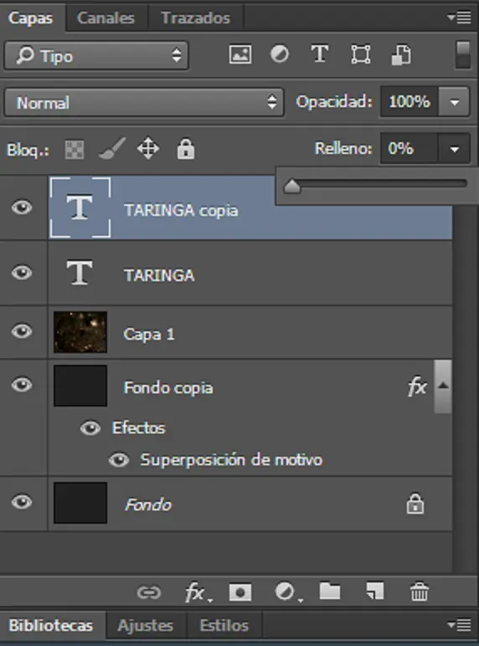Select the Capa 1 thumbnail
Viewport: 479px width, 646px height.
[x=80, y=332]
